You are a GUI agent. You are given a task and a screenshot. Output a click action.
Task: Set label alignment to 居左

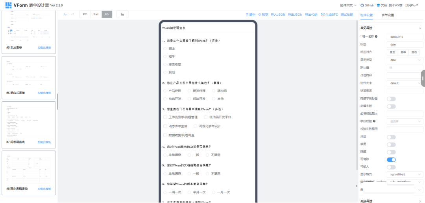click(392, 52)
